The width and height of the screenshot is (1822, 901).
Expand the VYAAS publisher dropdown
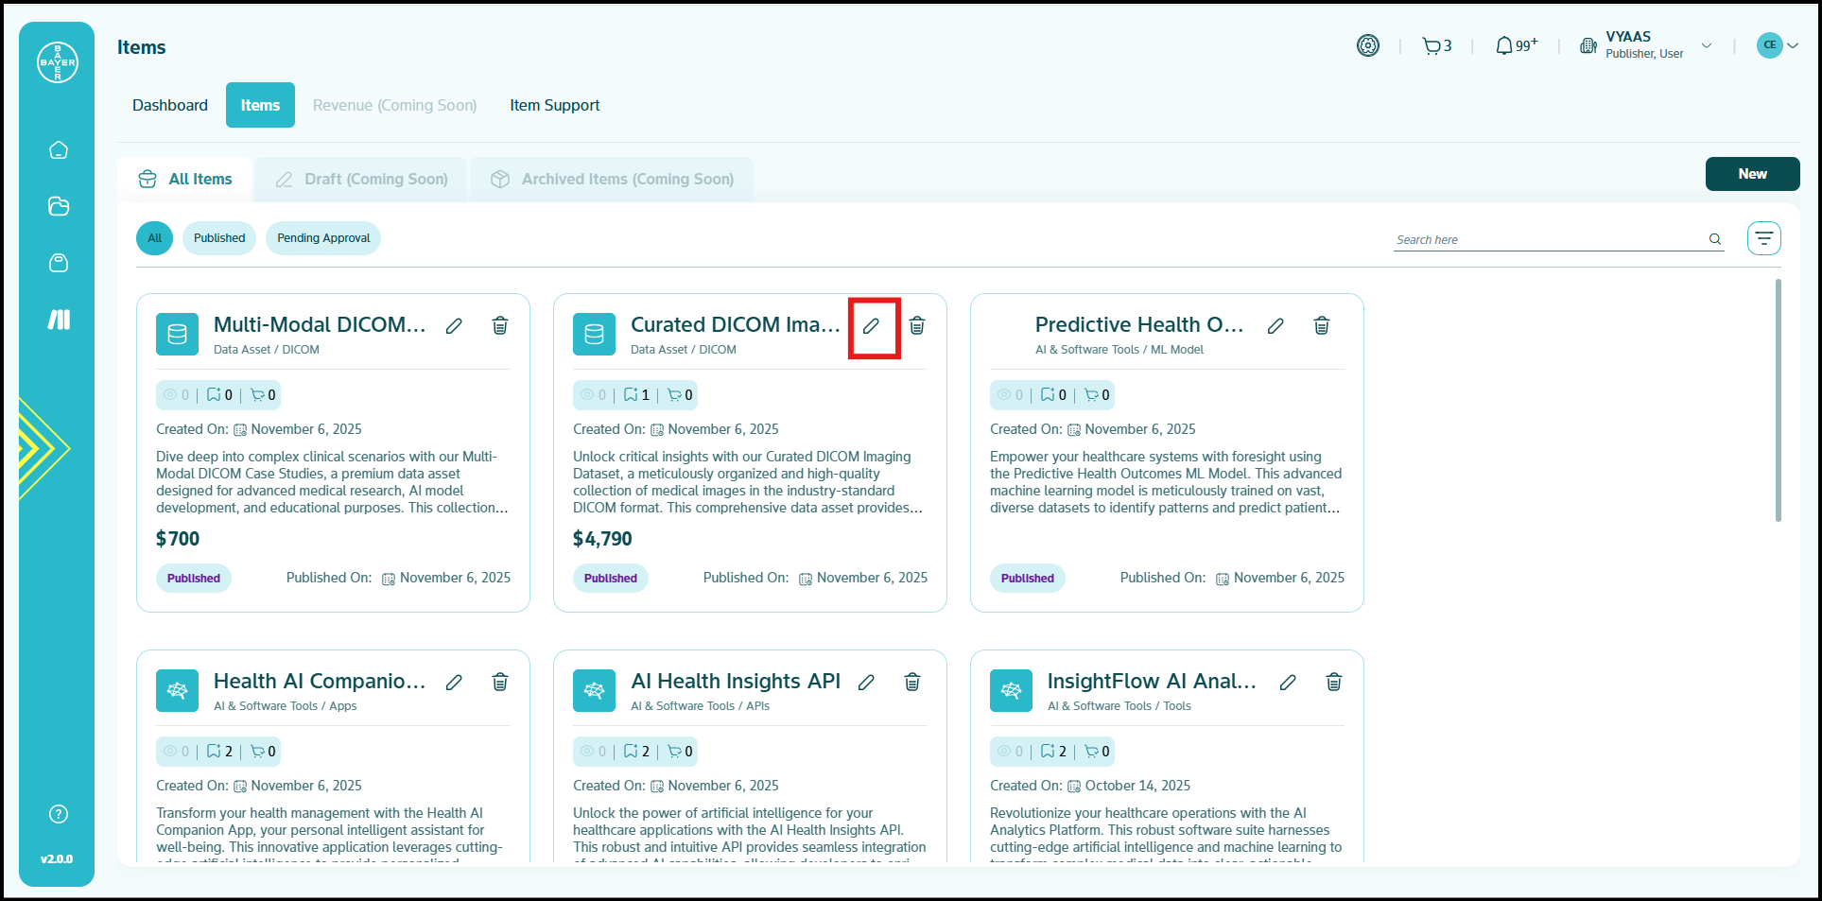(x=1707, y=45)
